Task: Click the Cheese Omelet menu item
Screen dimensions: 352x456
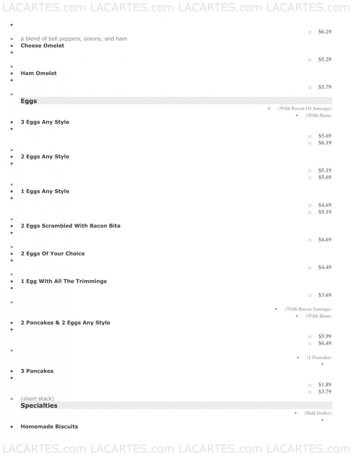Action: (42, 46)
